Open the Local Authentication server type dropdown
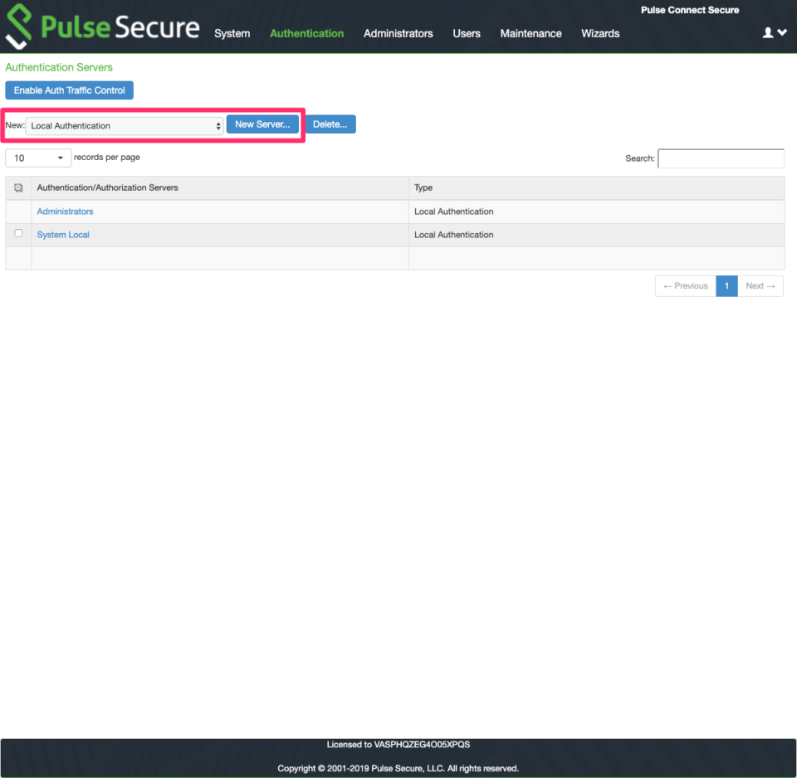 [123, 124]
